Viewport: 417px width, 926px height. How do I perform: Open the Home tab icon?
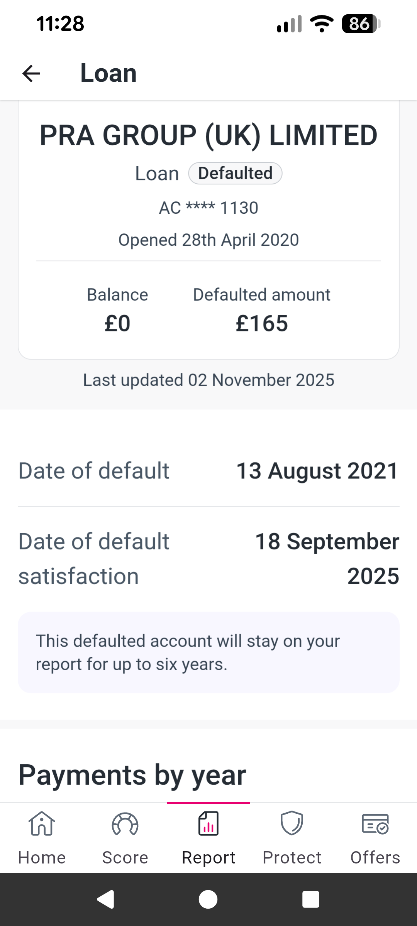click(42, 823)
